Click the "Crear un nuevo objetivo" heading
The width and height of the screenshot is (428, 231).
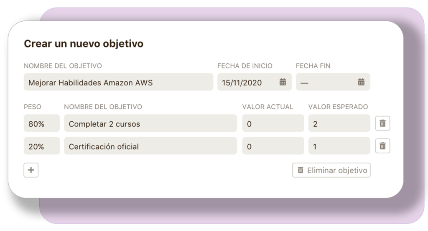tap(84, 44)
